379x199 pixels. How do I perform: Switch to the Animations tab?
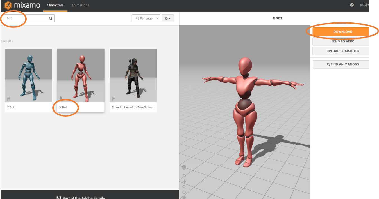80,5
